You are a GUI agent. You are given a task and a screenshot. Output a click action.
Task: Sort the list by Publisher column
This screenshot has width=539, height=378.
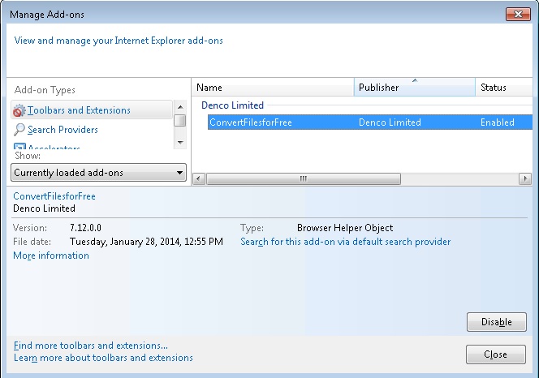click(414, 88)
